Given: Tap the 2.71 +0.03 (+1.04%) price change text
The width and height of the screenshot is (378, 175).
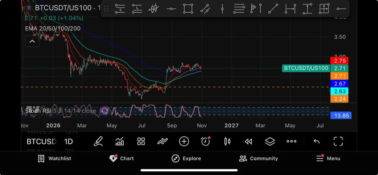Looking at the screenshot, I should pos(54,18).
